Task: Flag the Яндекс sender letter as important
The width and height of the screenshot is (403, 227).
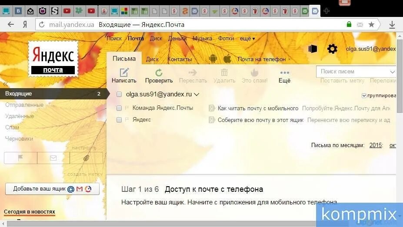Action: point(127,119)
